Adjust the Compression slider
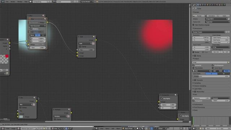The image size is (231, 130). [x=211, y=76]
